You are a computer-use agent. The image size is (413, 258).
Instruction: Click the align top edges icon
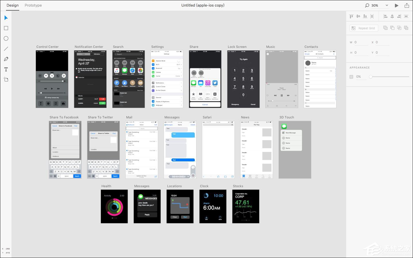click(351, 16)
